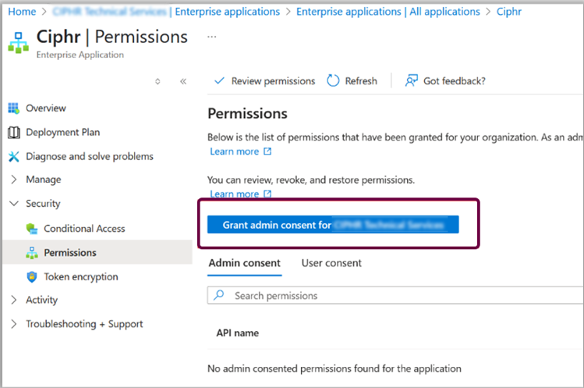The image size is (584, 388).
Task: Click the sidebar expand/collapse up-down arrows
Action: [x=158, y=81]
